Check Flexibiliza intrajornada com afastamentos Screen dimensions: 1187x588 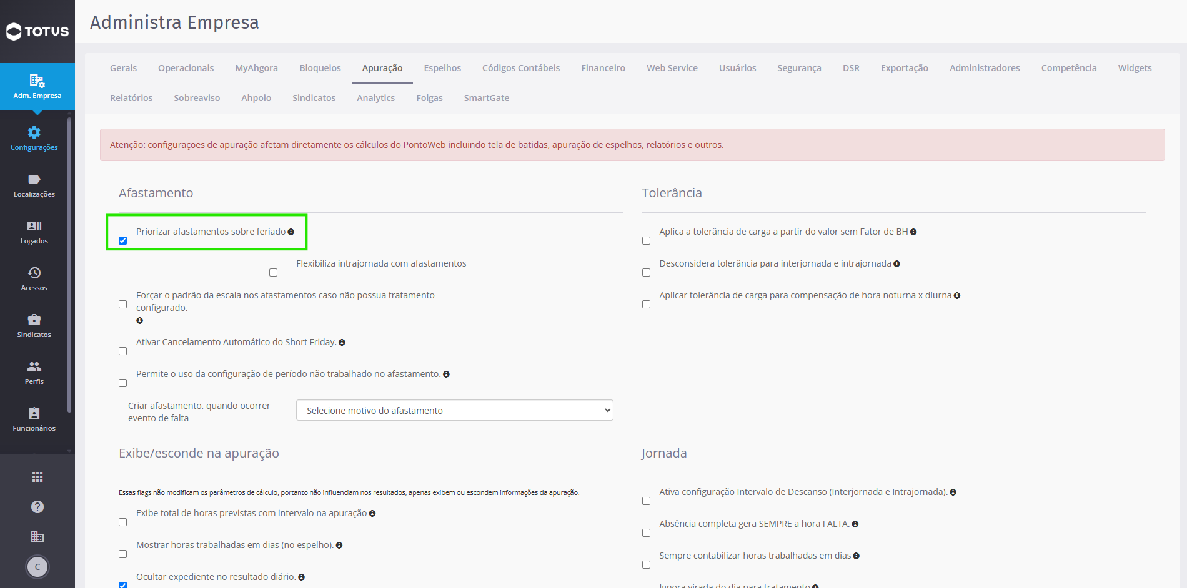pos(273,273)
